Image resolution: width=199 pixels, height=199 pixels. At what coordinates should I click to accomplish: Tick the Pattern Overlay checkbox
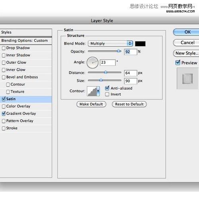coord(4,121)
